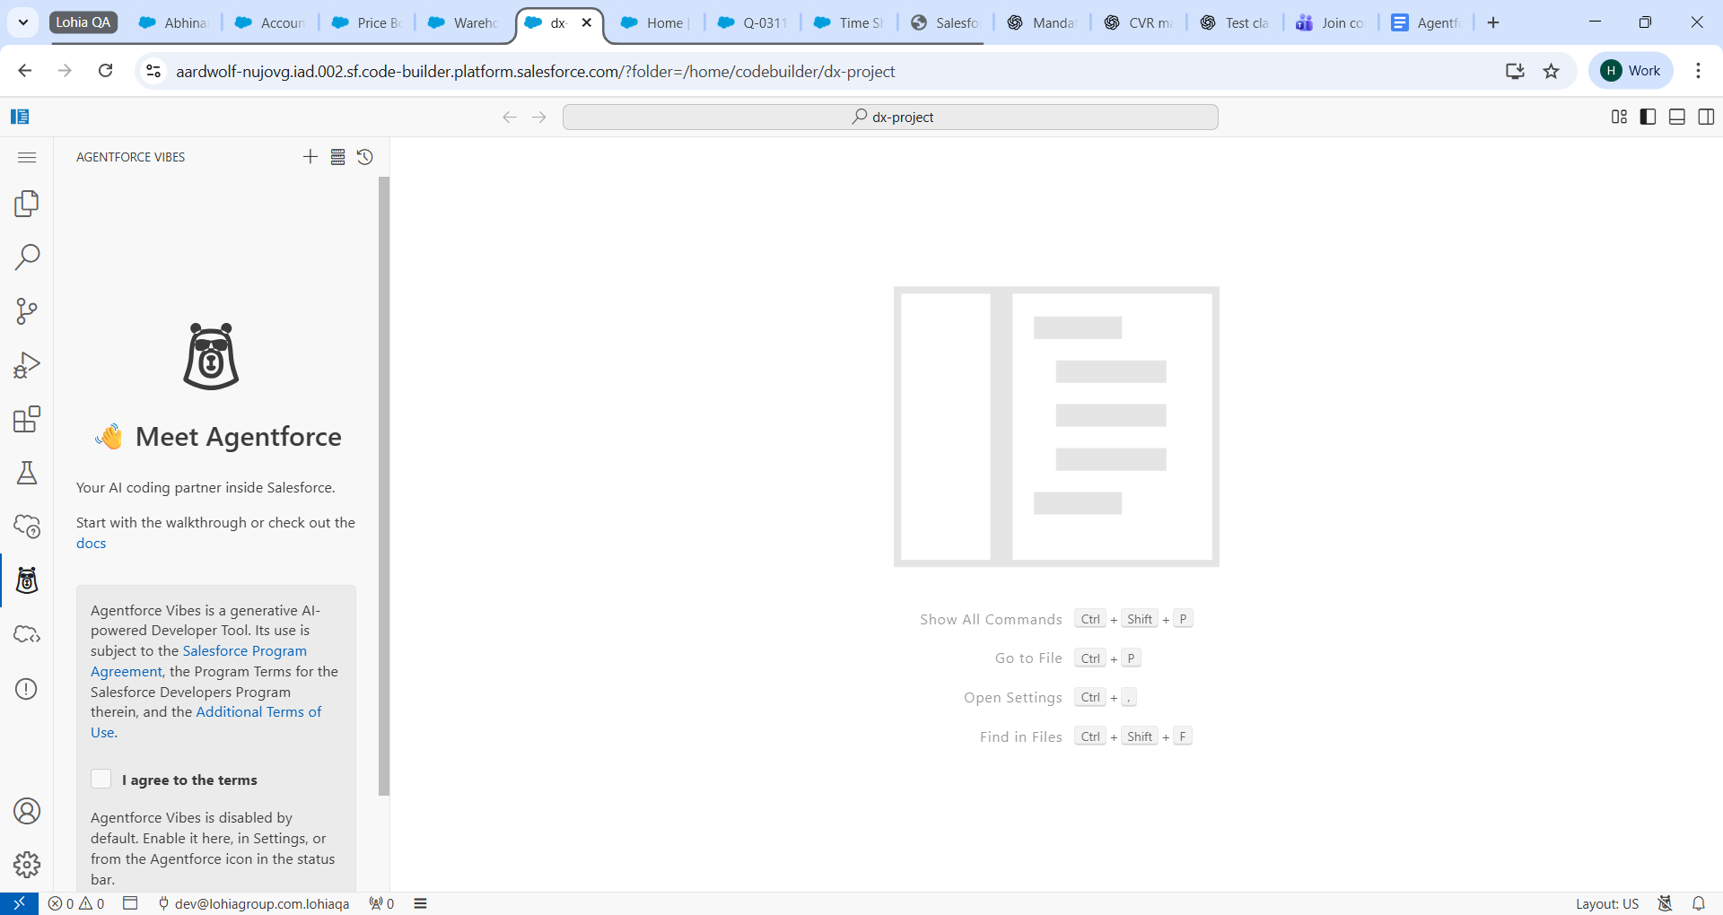Viewport: 1723px width, 915px height.
Task: Toggle the secondary side bar
Action: tap(1706, 117)
